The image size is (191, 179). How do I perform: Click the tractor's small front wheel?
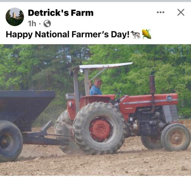click(175, 137)
